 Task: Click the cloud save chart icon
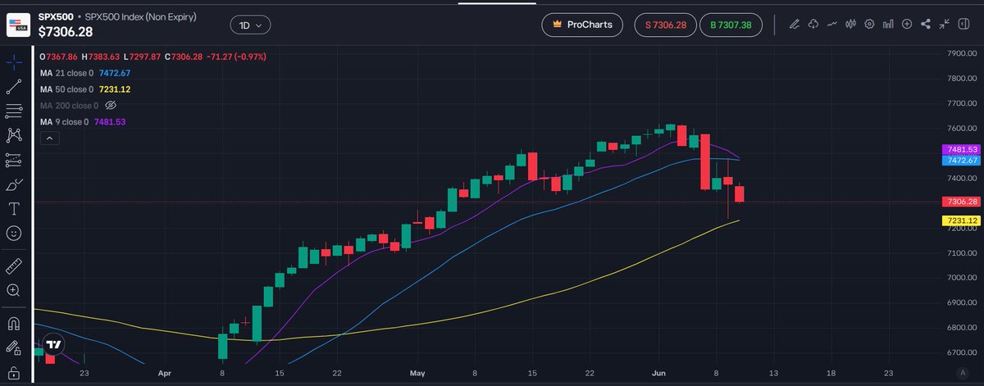tap(813, 25)
